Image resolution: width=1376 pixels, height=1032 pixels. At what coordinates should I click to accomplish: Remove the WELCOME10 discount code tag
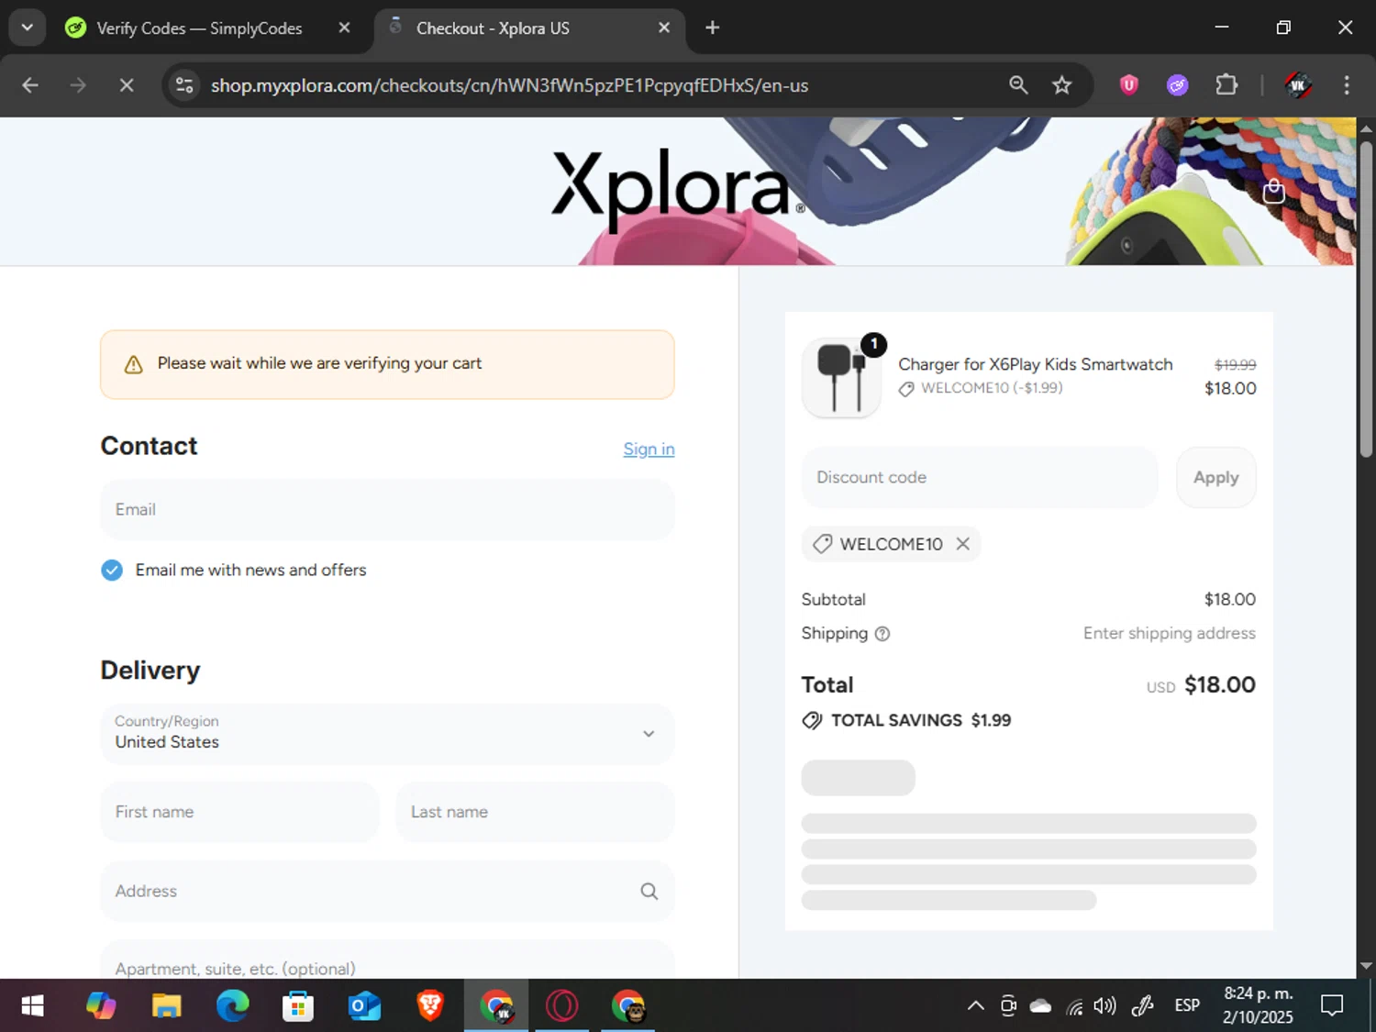click(x=962, y=544)
